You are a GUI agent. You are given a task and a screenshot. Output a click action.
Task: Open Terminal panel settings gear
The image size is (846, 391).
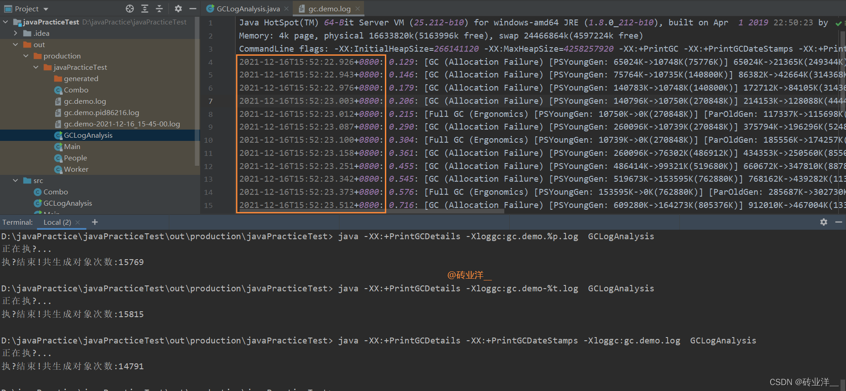(x=824, y=222)
